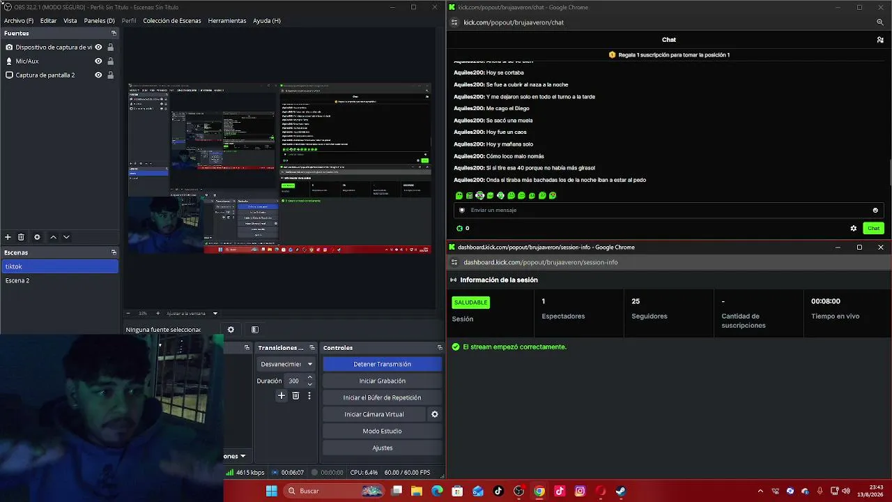Select Mic/Aux source row
The width and height of the screenshot is (892, 502).
tap(60, 61)
